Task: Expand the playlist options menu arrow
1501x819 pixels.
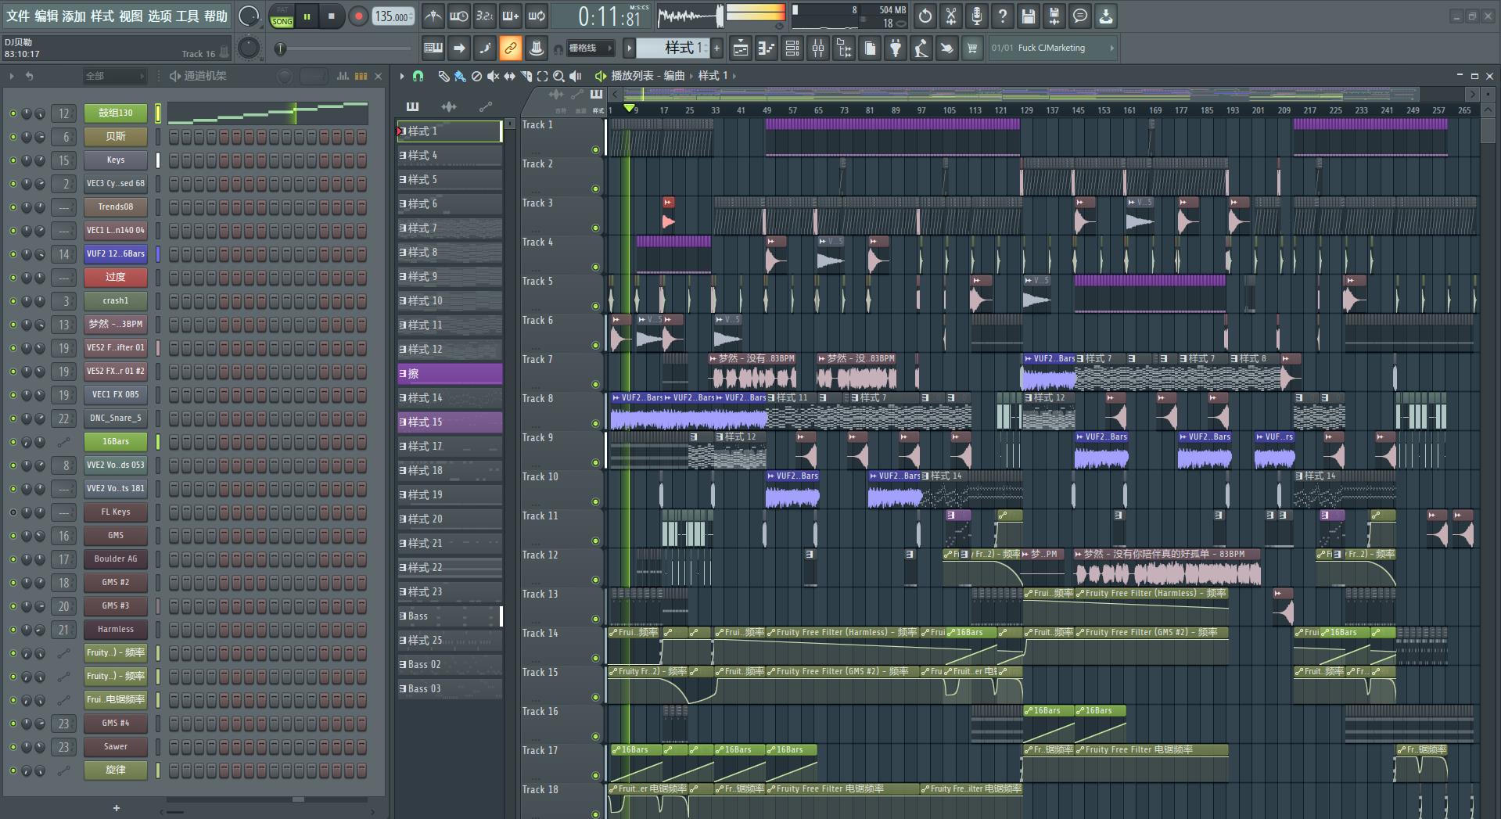Action: 401,76
